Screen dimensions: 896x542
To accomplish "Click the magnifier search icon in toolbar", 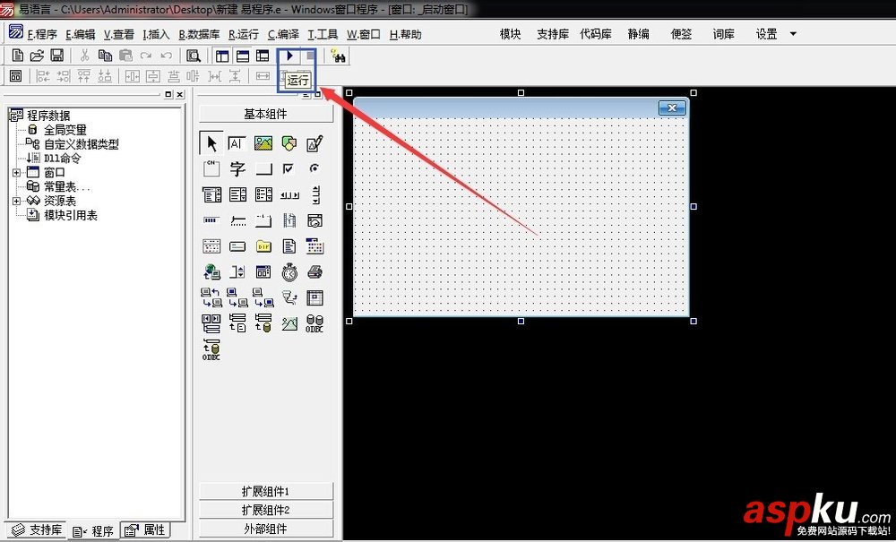I will click(x=194, y=56).
